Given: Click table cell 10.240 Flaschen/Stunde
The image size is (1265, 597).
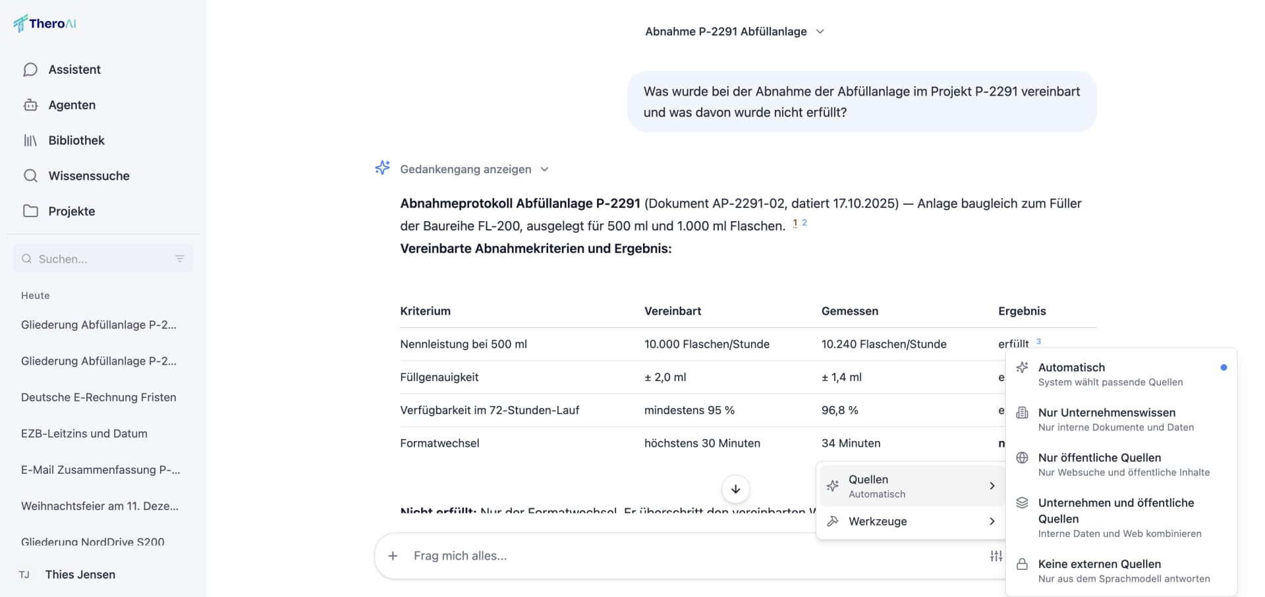Looking at the screenshot, I should click(884, 344).
